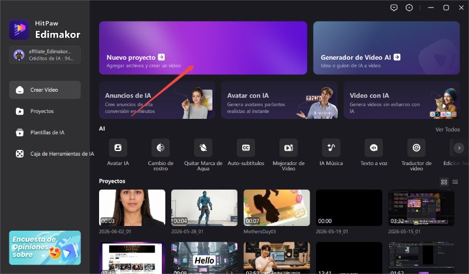Go to Proyectos in the sidebar
The width and height of the screenshot is (469, 274).
[45, 111]
